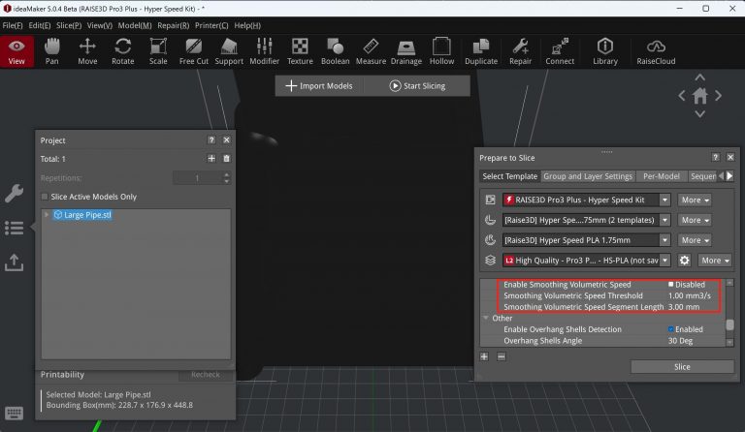Viewport: 745px width, 432px height.
Task: Duplicate the selected model
Action: click(x=481, y=51)
